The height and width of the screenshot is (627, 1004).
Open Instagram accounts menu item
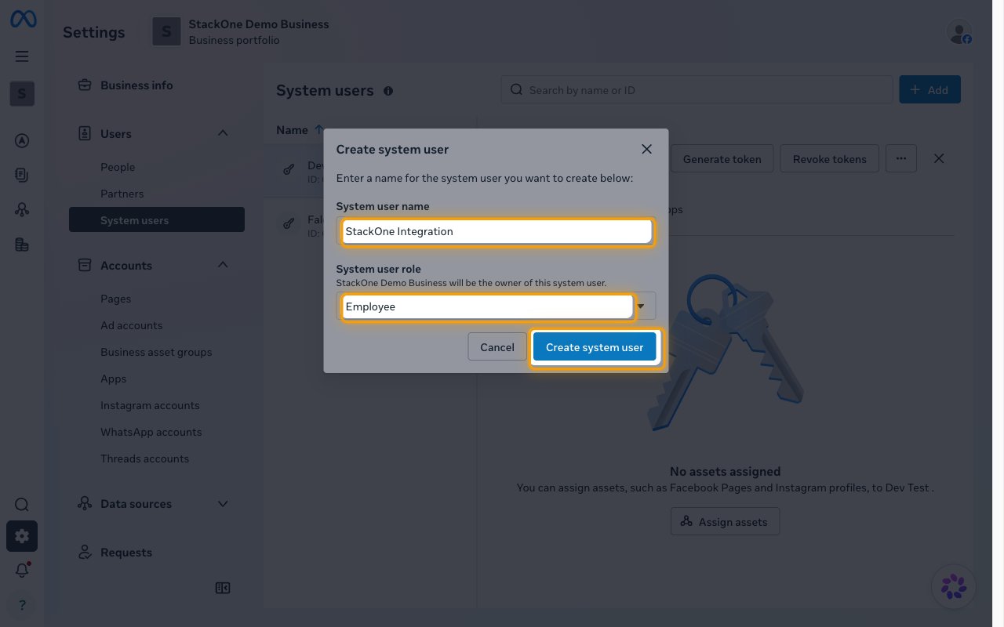tap(150, 405)
